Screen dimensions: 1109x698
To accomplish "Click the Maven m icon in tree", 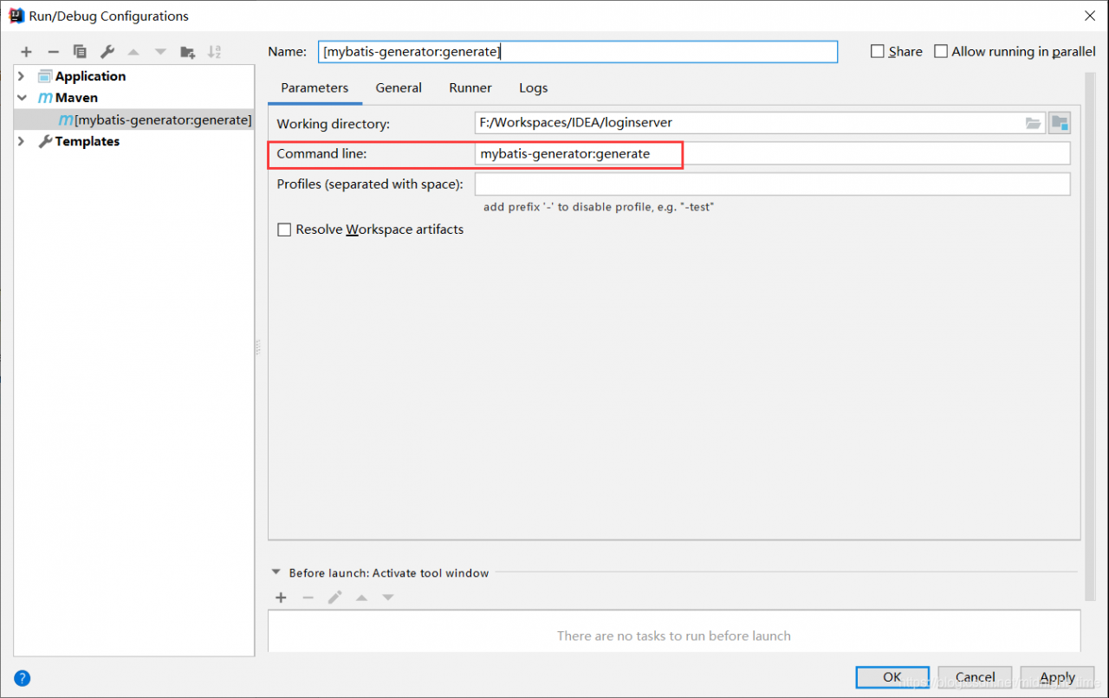I will 45,98.
